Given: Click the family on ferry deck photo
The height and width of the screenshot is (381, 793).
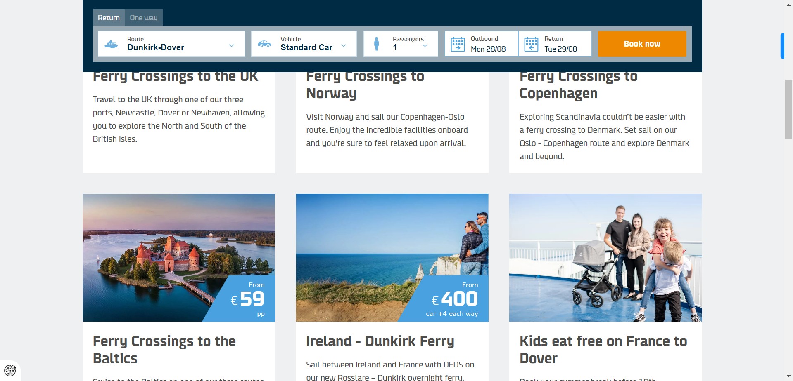Looking at the screenshot, I should coord(605,257).
